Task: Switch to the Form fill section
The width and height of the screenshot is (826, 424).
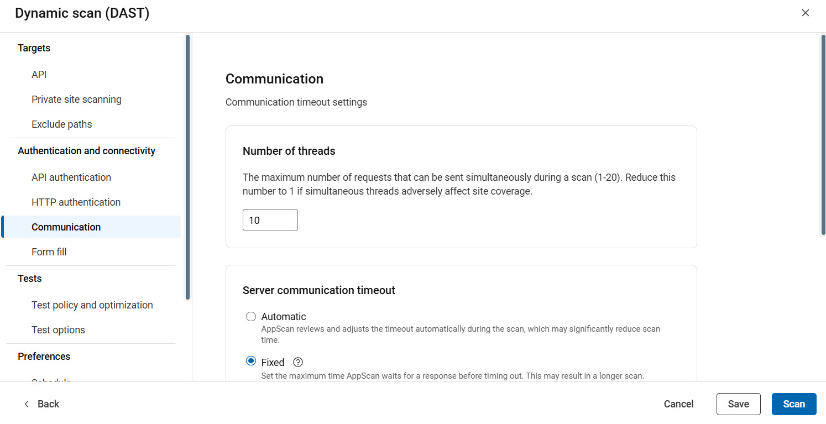Action: pyautogui.click(x=49, y=252)
